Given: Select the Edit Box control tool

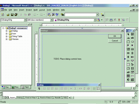Looking at the screenshot, I should coord(132,38).
